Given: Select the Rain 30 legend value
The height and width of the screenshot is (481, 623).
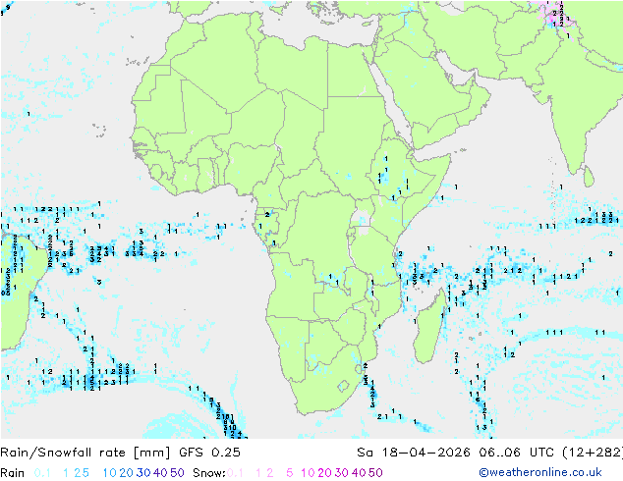Looking at the screenshot, I should pyautogui.click(x=143, y=473).
